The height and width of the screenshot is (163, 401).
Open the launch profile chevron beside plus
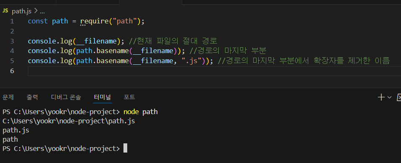tap(389, 97)
